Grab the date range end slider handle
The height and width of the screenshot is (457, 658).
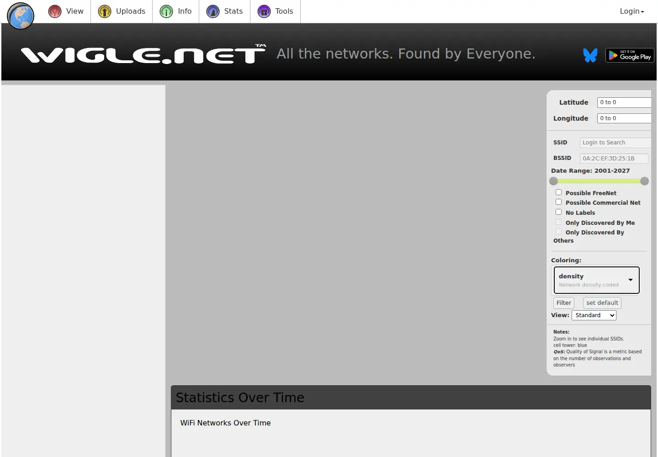click(645, 181)
